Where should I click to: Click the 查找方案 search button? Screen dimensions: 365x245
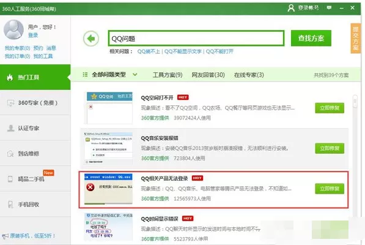coord(311,38)
